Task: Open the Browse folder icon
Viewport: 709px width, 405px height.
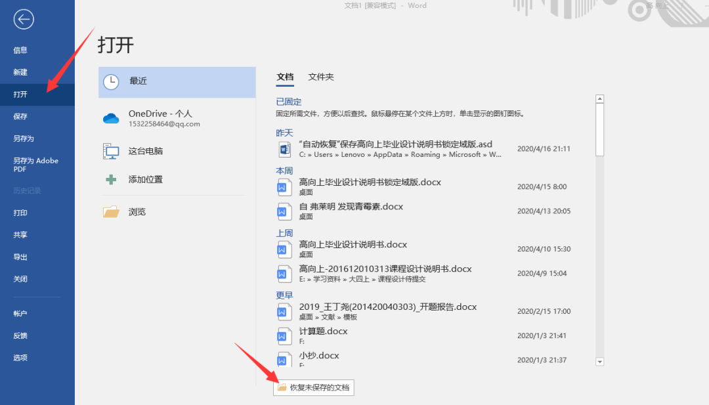Action: click(111, 211)
